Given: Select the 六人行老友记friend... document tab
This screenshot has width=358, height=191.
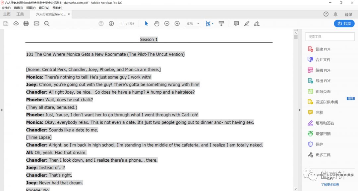Looking at the screenshot, I should [51, 14].
